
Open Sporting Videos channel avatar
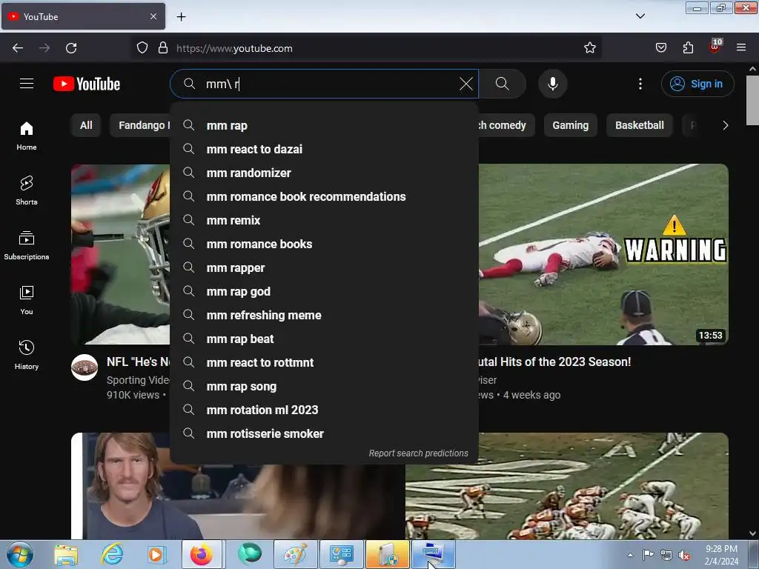tap(84, 367)
